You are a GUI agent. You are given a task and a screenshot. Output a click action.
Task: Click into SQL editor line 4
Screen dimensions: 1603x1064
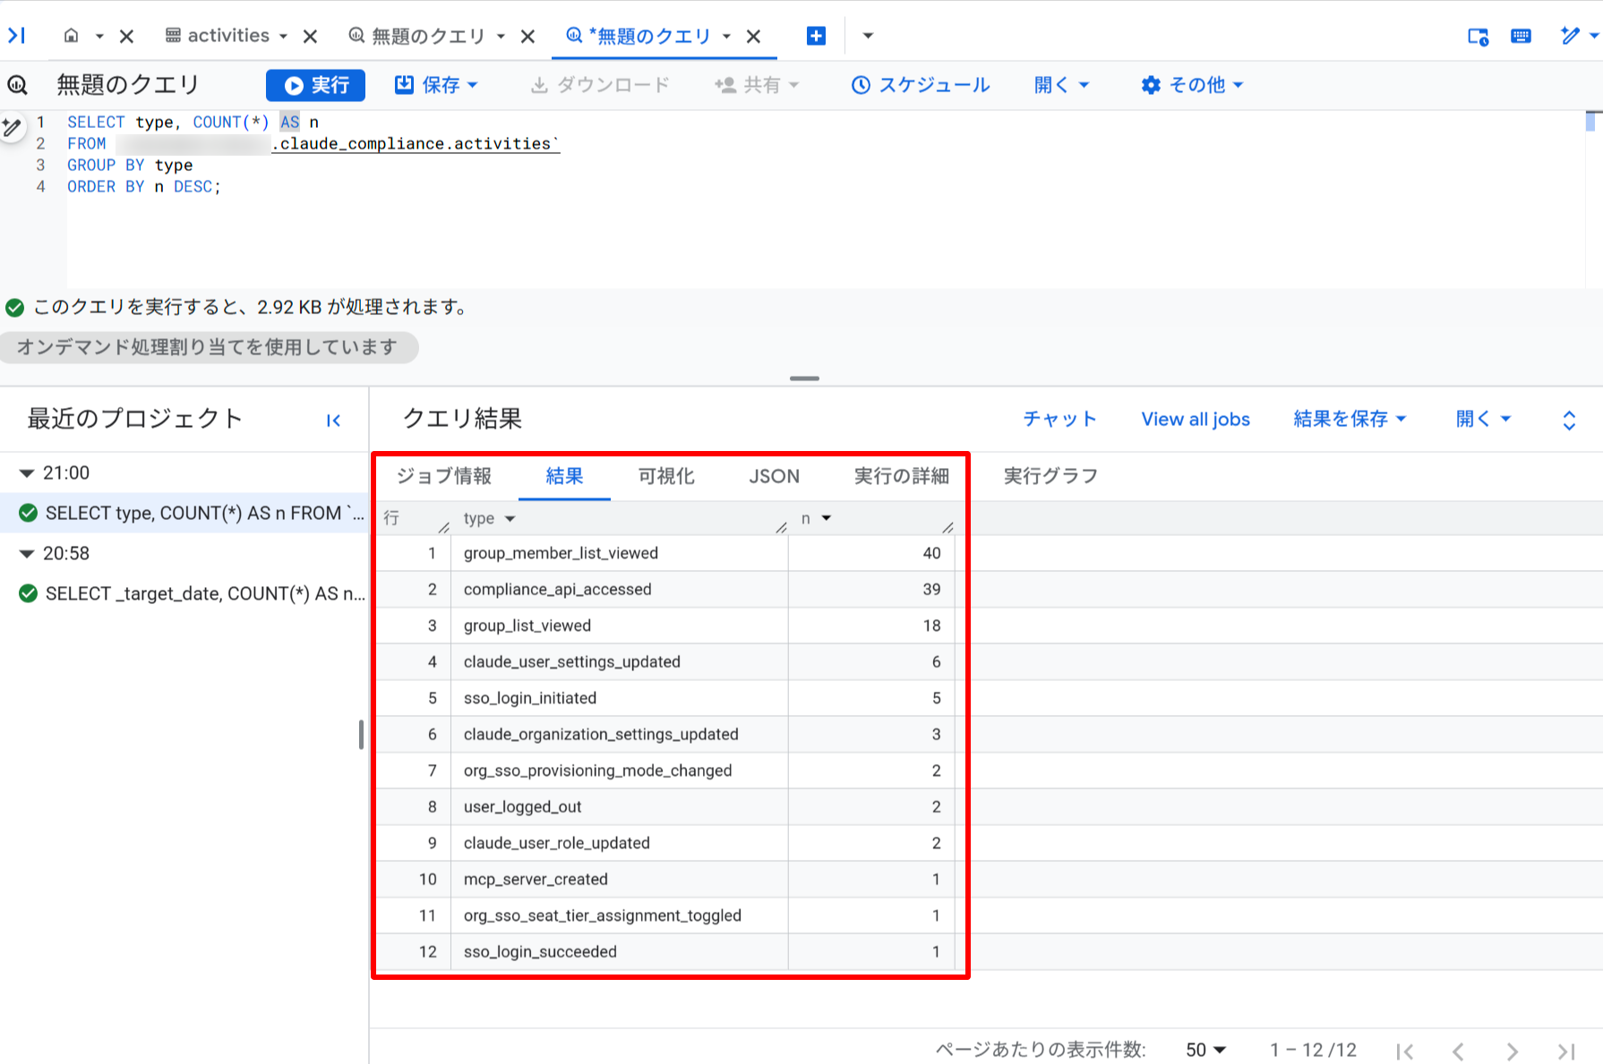pyautogui.click(x=143, y=186)
